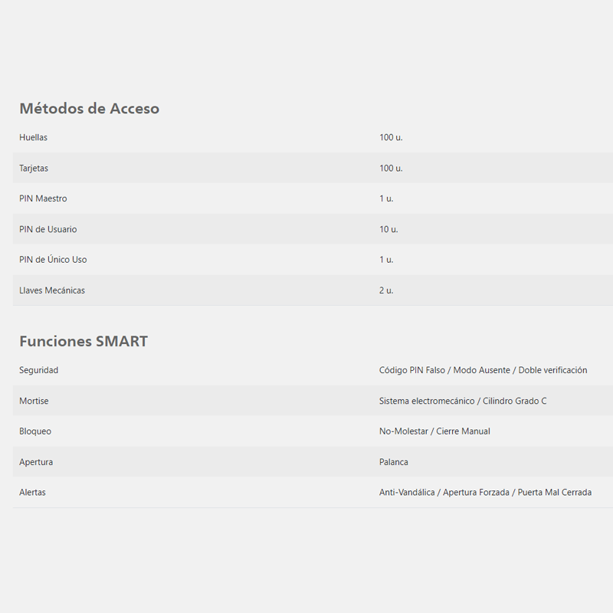Select the PIN de Único Uso label

point(53,259)
